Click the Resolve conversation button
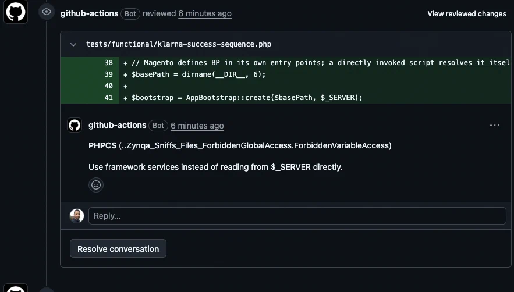This screenshot has width=514, height=292. coord(118,249)
